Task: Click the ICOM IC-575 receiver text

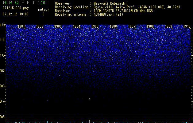Action: (123, 11)
